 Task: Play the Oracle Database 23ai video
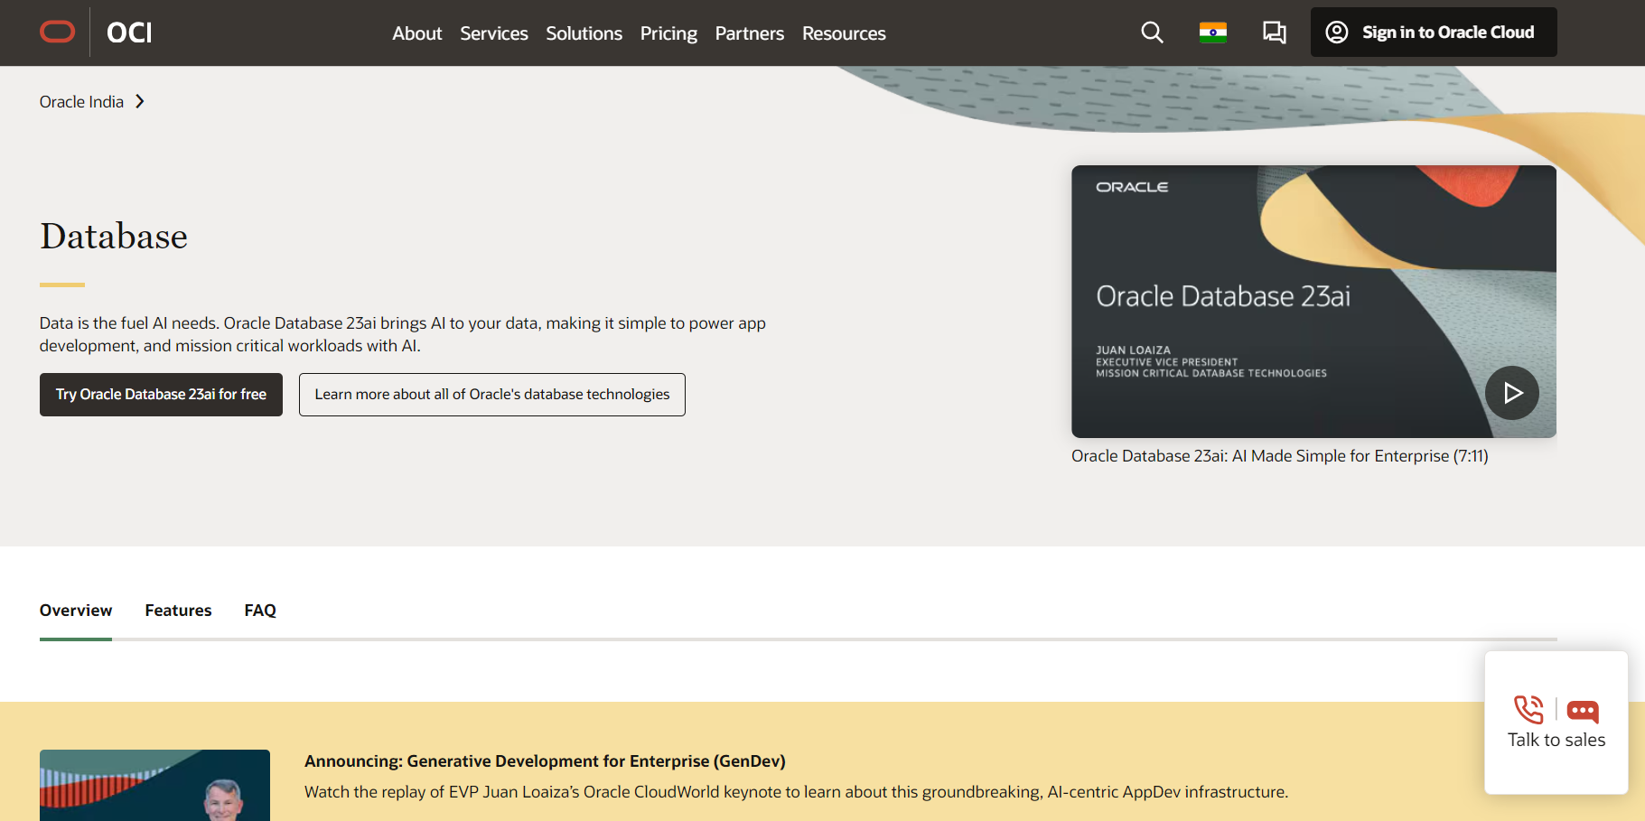[1511, 392]
